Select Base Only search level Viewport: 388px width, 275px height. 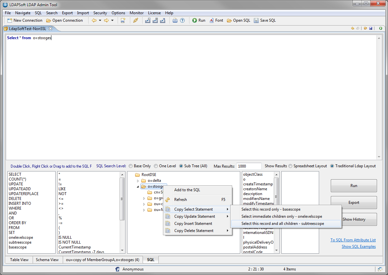coord(131,166)
